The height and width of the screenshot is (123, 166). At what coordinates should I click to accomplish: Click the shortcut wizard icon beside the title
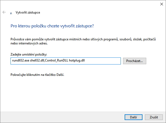pyautogui.click(x=11, y=13)
